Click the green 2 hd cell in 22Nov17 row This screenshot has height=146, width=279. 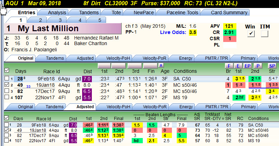(239, 97)
